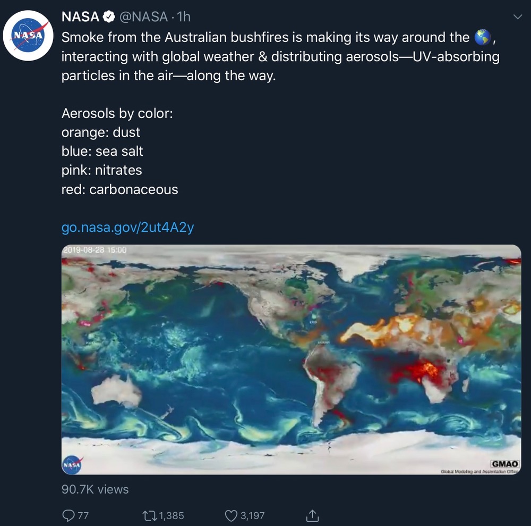The width and height of the screenshot is (531, 526).
Task: Select the 1,385 retweets count
Action: pyautogui.click(x=171, y=515)
